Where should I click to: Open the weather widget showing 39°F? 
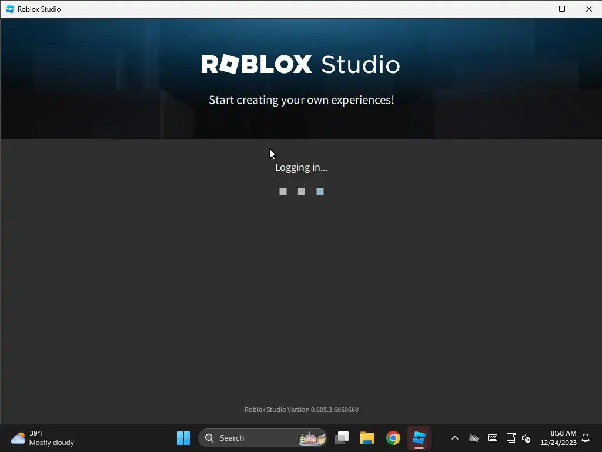coord(42,438)
